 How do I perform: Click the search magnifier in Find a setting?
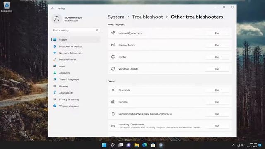97,30
